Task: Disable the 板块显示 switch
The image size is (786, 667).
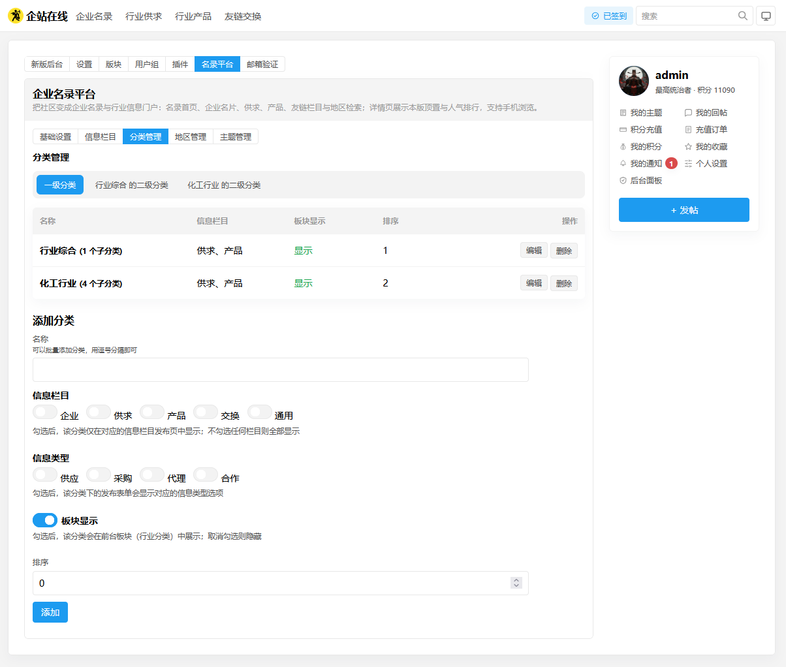Action: click(x=45, y=520)
